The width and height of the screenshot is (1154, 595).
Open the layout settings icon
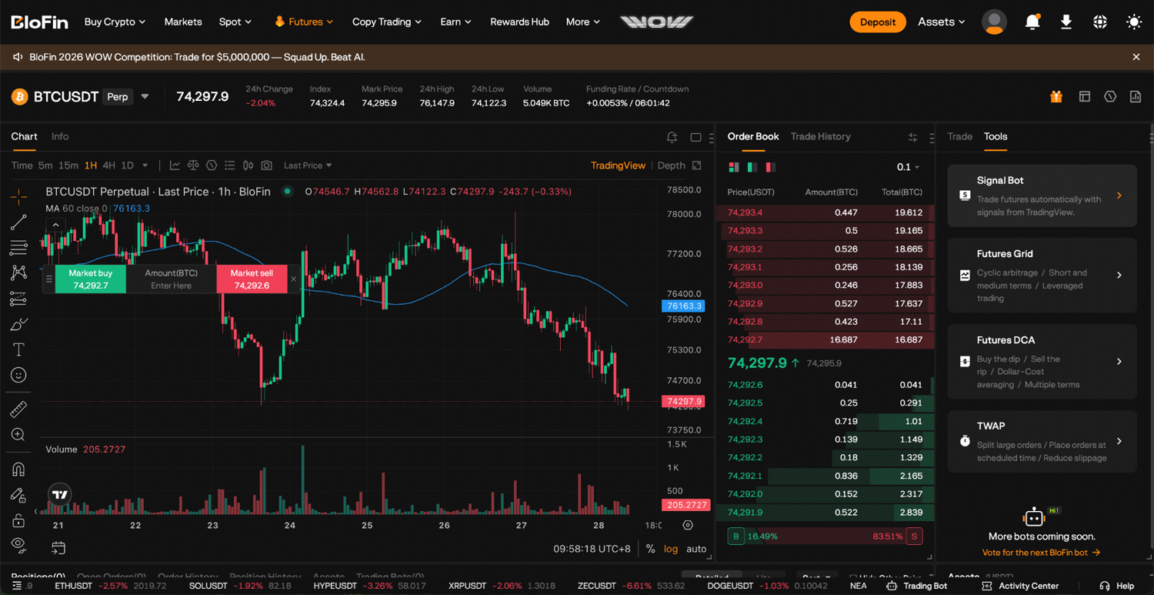coord(1085,96)
